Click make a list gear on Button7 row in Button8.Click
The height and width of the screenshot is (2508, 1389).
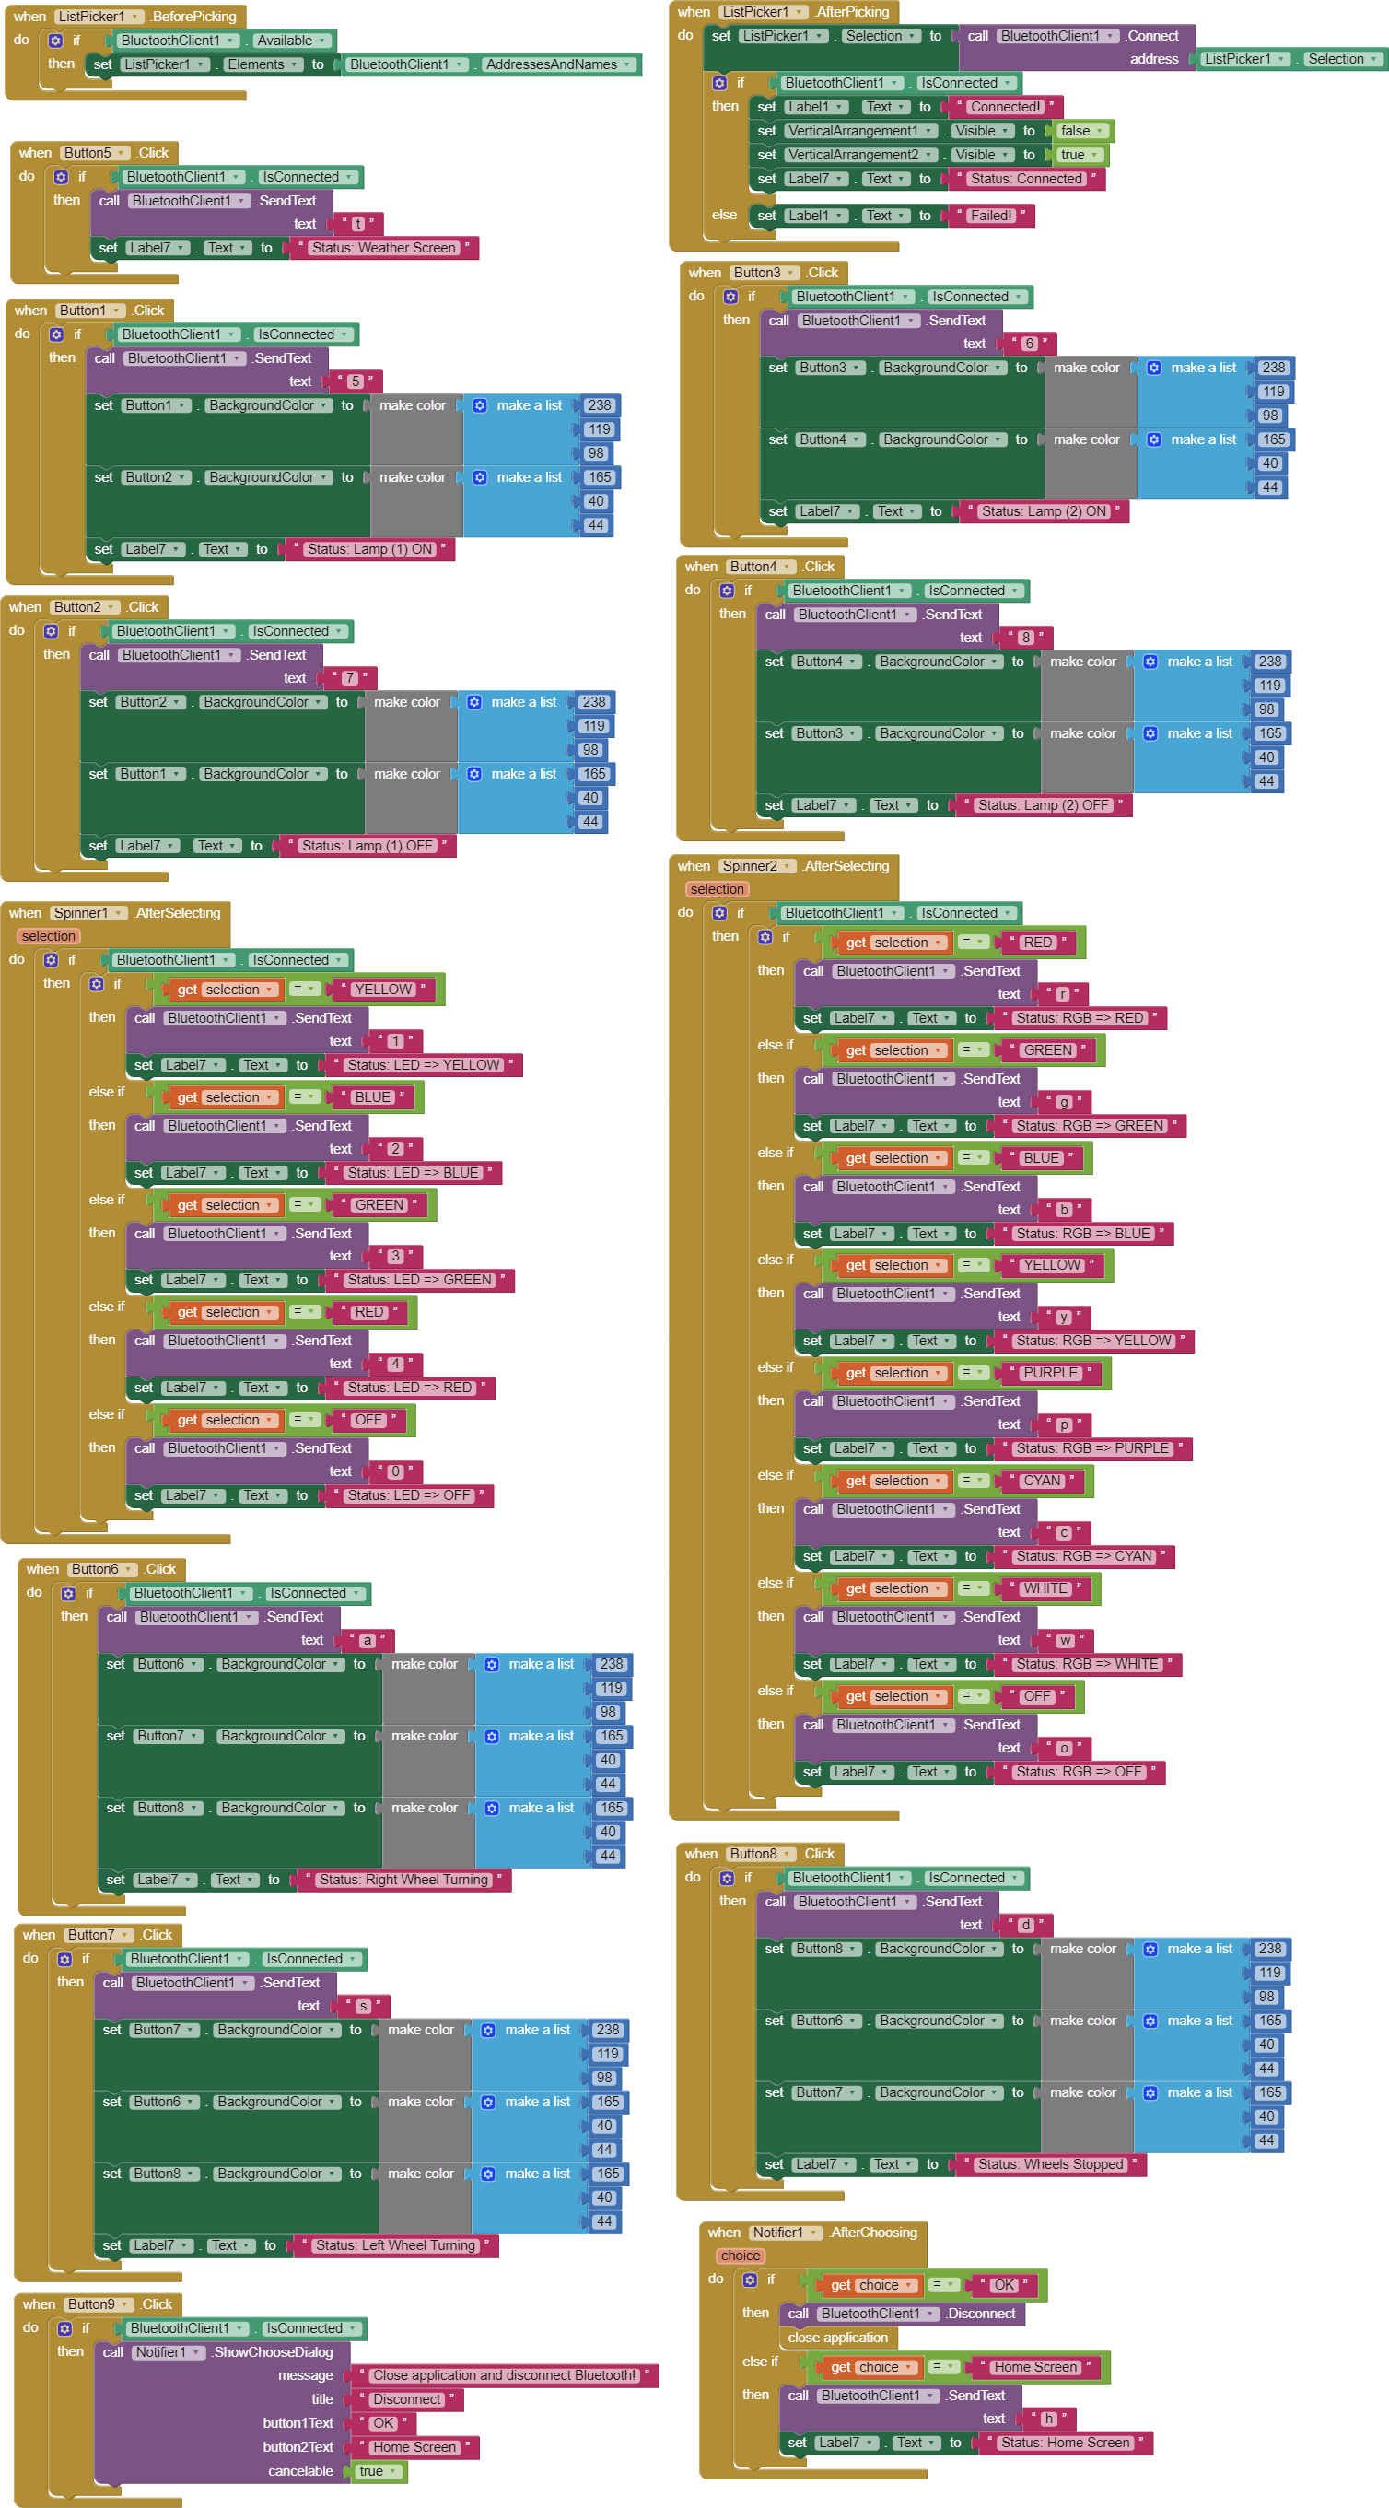(1150, 2093)
